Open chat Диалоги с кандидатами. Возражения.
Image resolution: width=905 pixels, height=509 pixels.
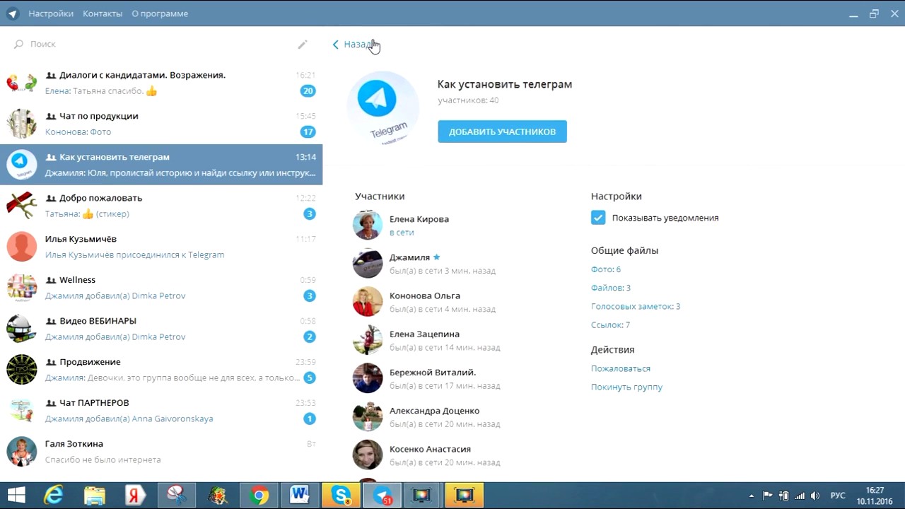click(161, 83)
